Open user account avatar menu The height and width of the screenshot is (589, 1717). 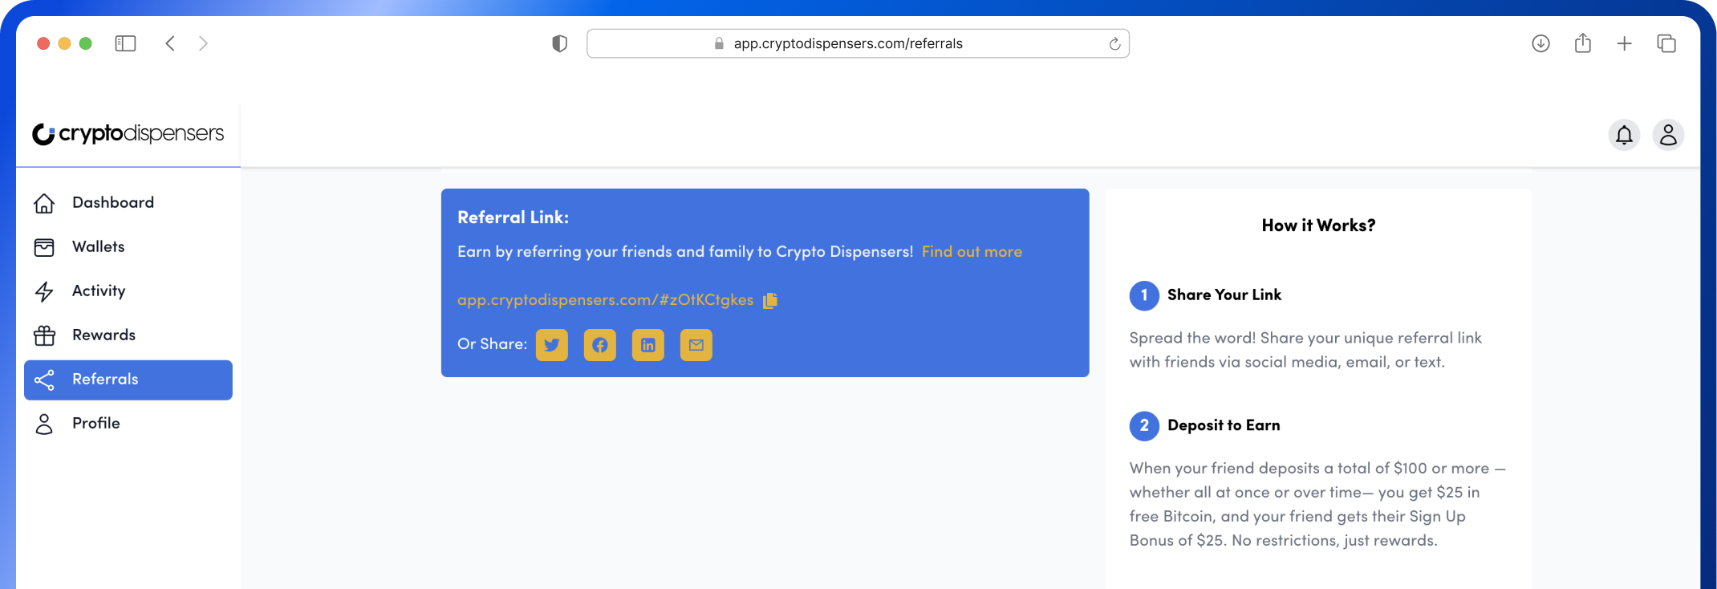coord(1668,135)
